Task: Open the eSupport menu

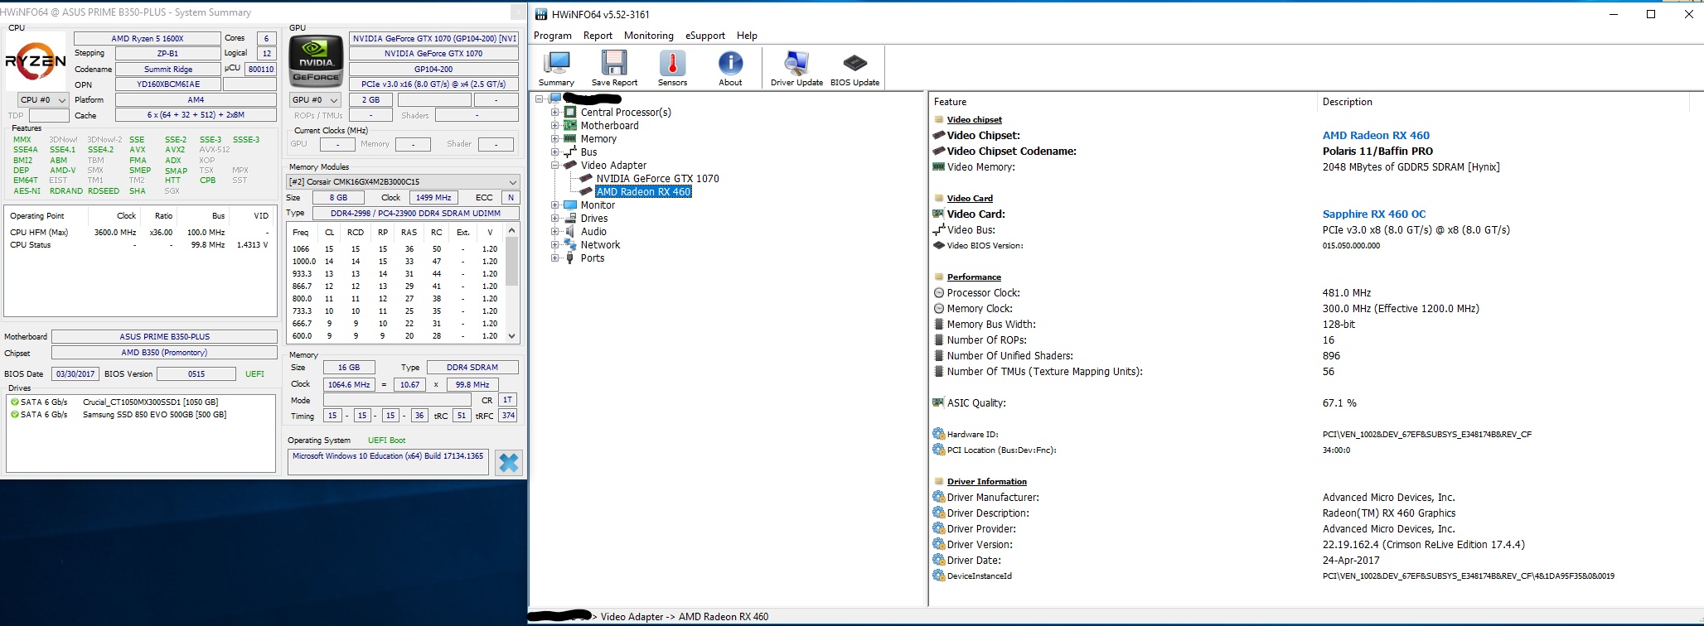Action: click(x=705, y=36)
